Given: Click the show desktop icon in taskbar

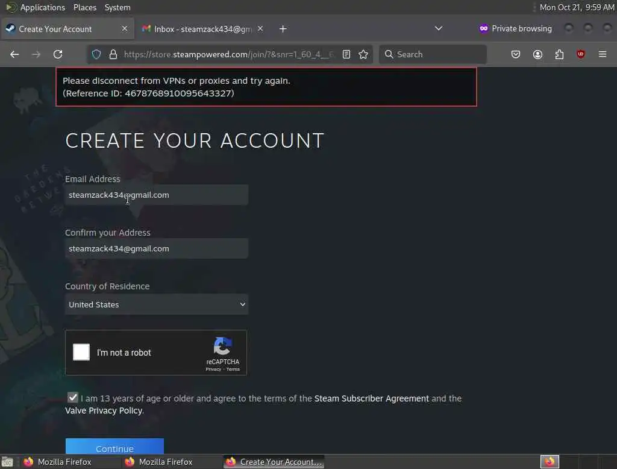Looking at the screenshot, I should coord(7,462).
